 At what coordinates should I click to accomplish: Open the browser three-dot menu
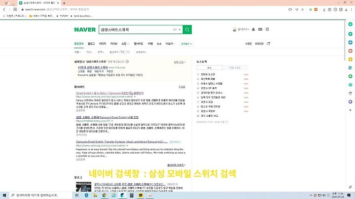(x=352, y=9)
